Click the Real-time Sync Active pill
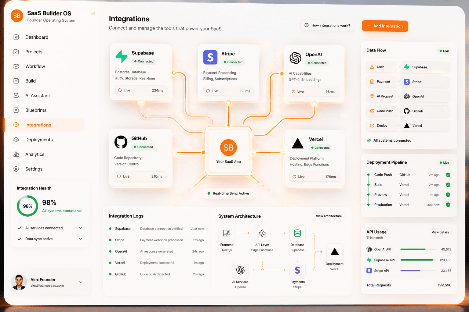 [228, 193]
